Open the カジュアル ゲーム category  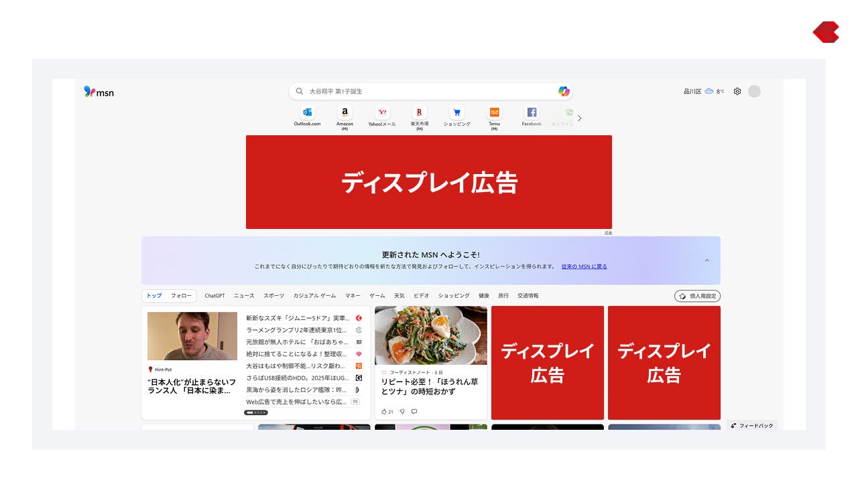coord(314,296)
